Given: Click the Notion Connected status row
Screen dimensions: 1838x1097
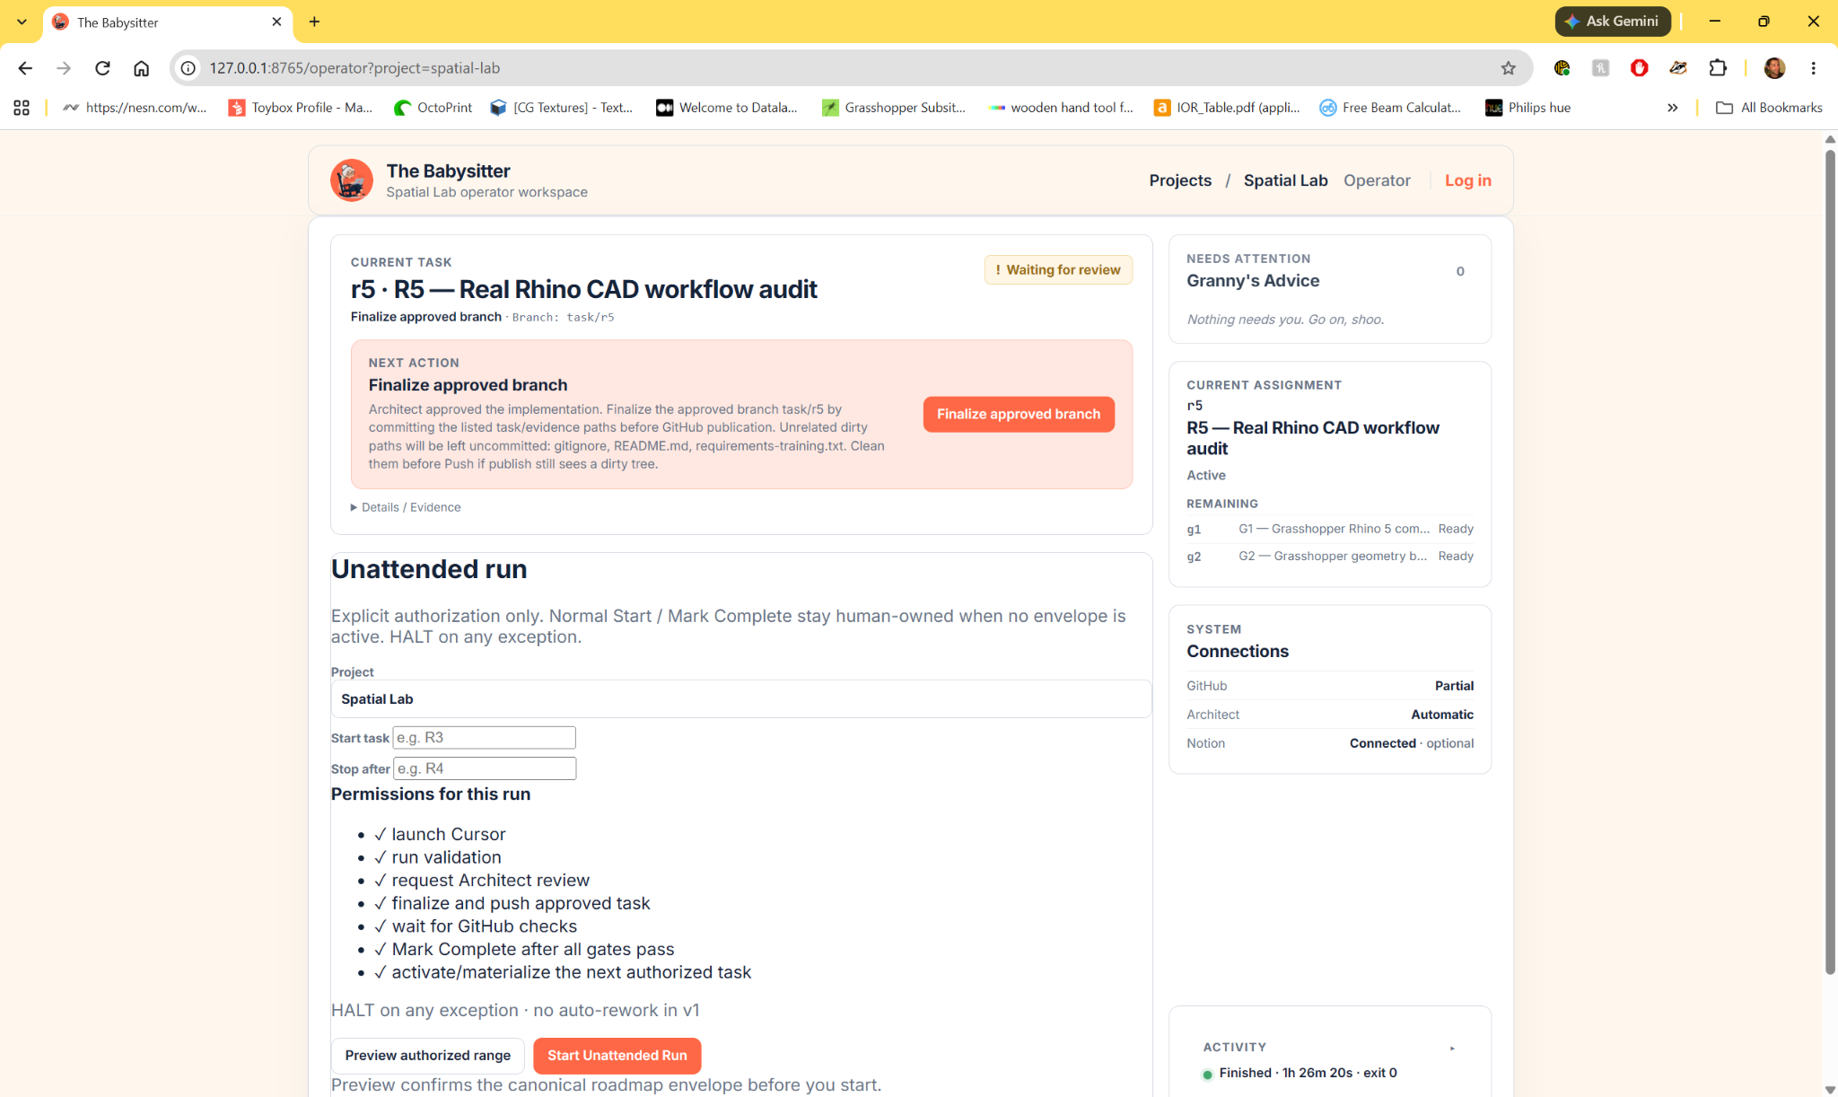Looking at the screenshot, I should (x=1330, y=743).
